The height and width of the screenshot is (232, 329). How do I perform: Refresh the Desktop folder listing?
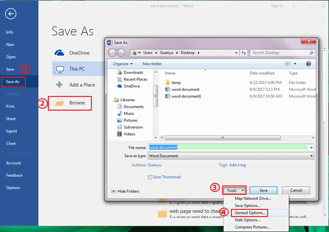tap(243, 53)
